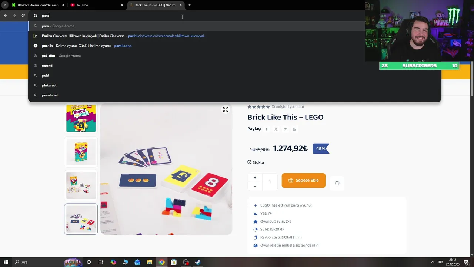Open the notification center icon
The width and height of the screenshot is (474, 267).
point(466,262)
